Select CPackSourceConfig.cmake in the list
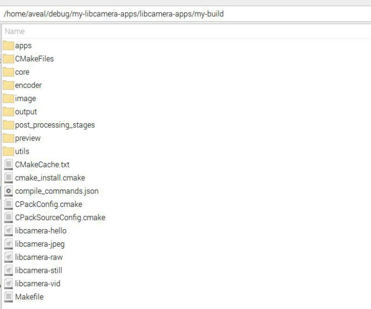 click(60, 218)
